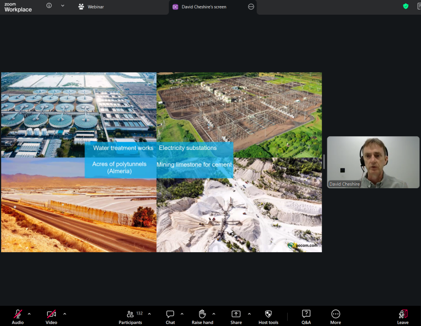The image size is (421, 326).
Task: Leave the webinar
Action: pyautogui.click(x=403, y=317)
